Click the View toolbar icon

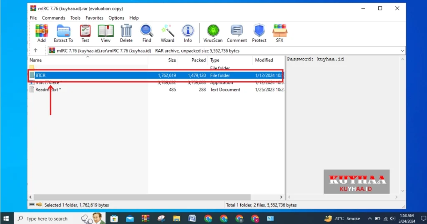coord(105,33)
